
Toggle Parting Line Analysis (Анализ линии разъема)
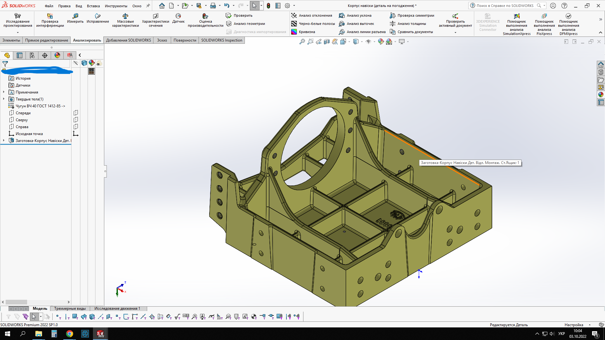[x=362, y=32]
